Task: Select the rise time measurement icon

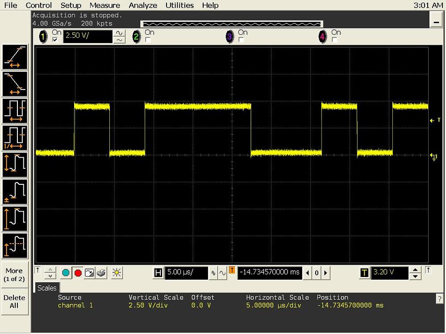Action: 16,57
